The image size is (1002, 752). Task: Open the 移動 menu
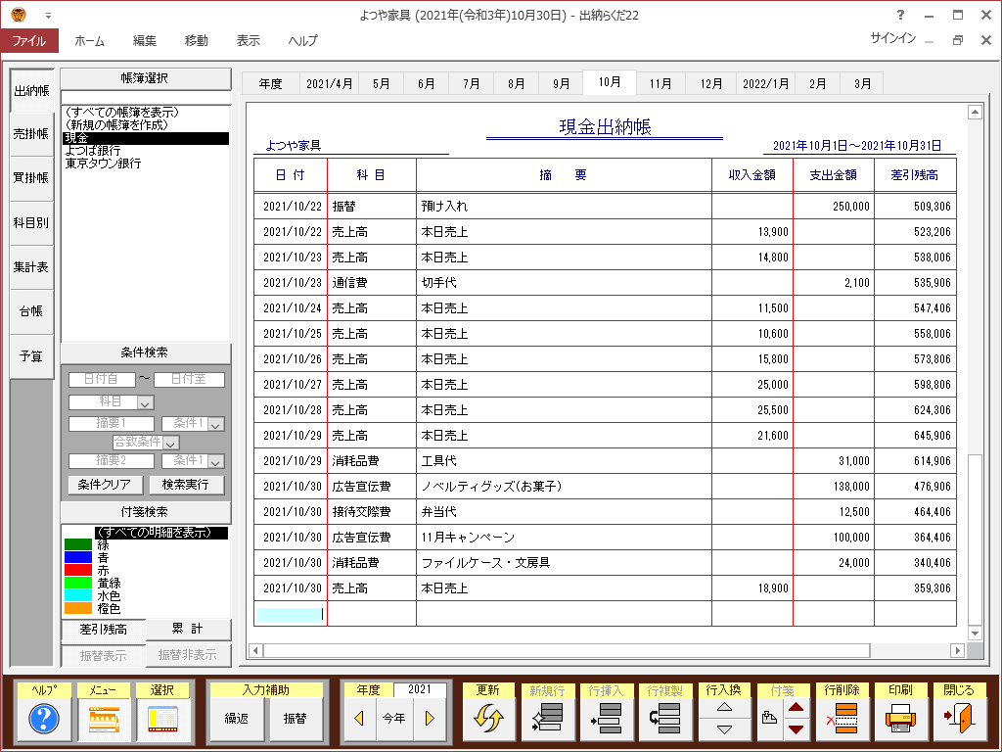[x=196, y=40]
